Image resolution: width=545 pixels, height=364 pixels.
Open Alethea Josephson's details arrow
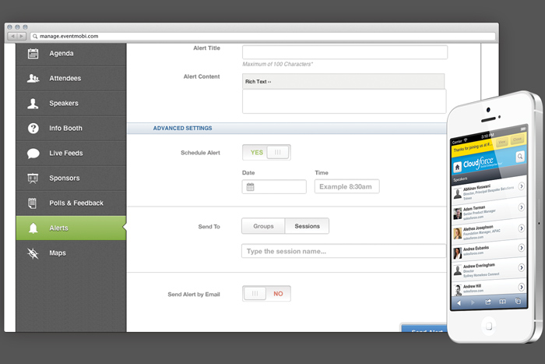coord(521,228)
